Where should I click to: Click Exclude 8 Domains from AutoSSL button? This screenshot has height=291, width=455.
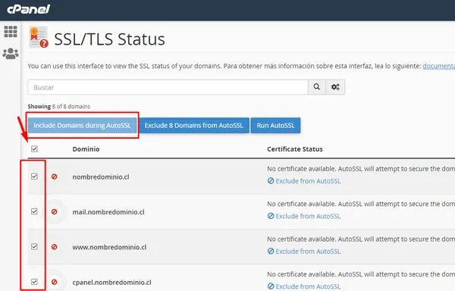pyautogui.click(x=194, y=125)
